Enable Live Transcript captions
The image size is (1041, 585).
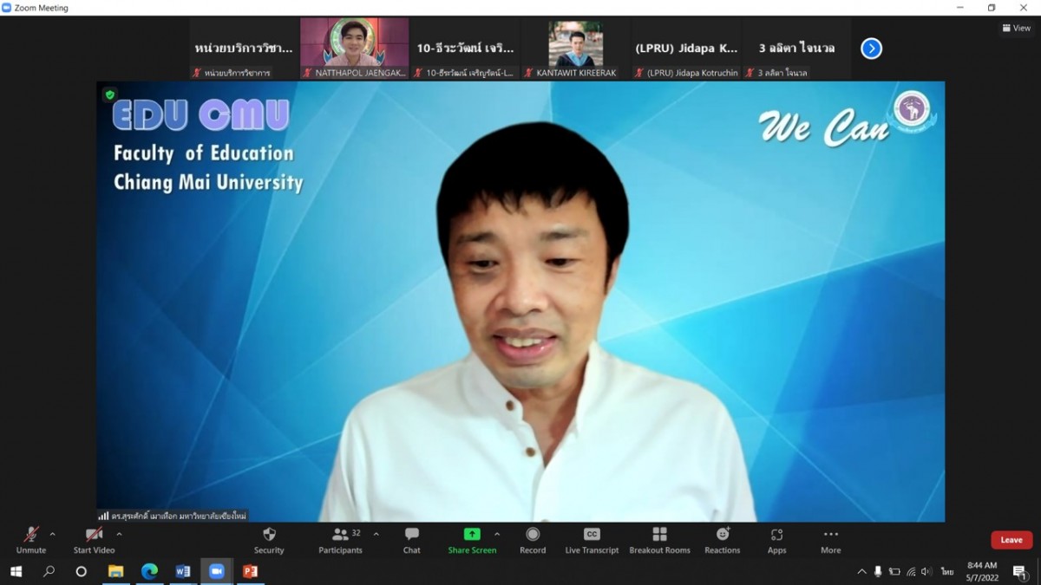click(x=592, y=540)
